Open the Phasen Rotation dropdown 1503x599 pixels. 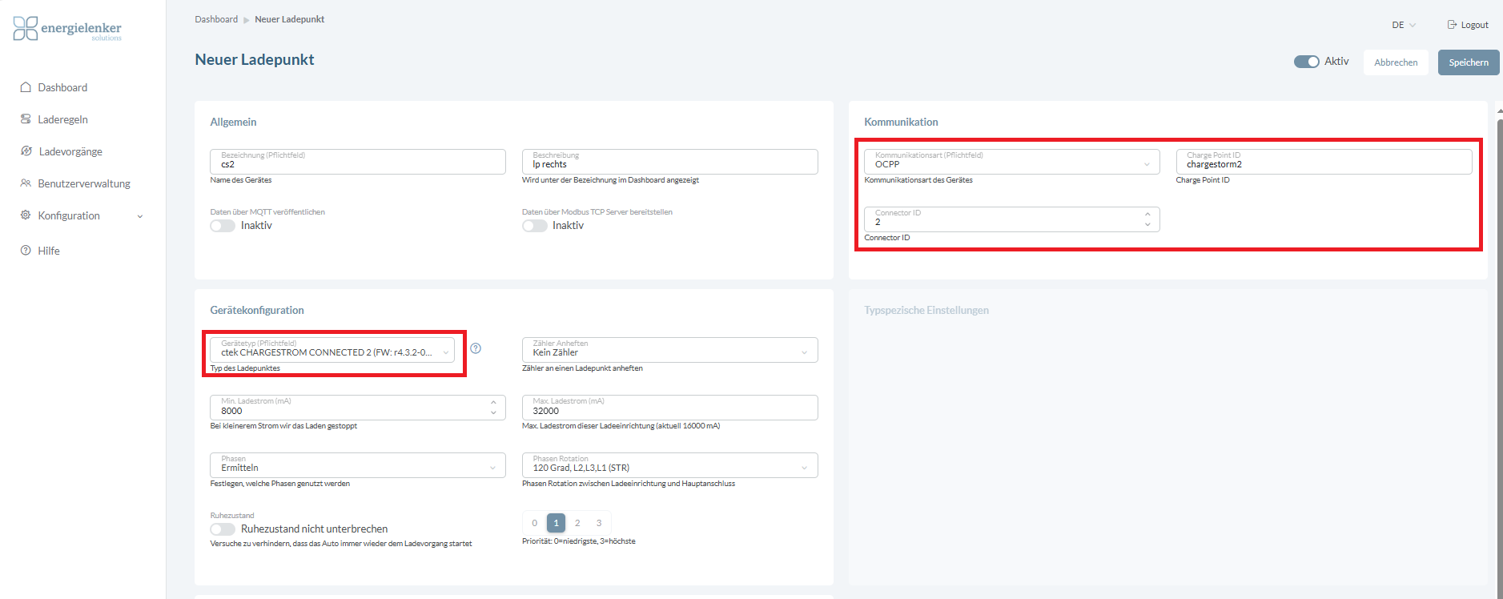click(669, 465)
